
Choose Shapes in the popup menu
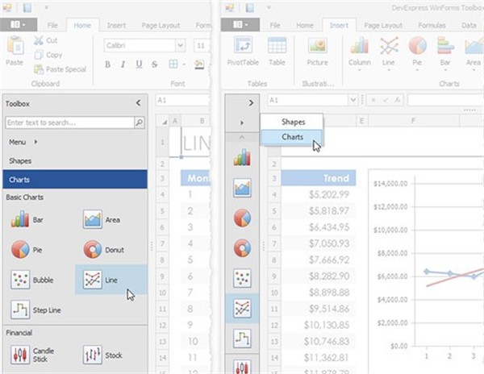(292, 122)
